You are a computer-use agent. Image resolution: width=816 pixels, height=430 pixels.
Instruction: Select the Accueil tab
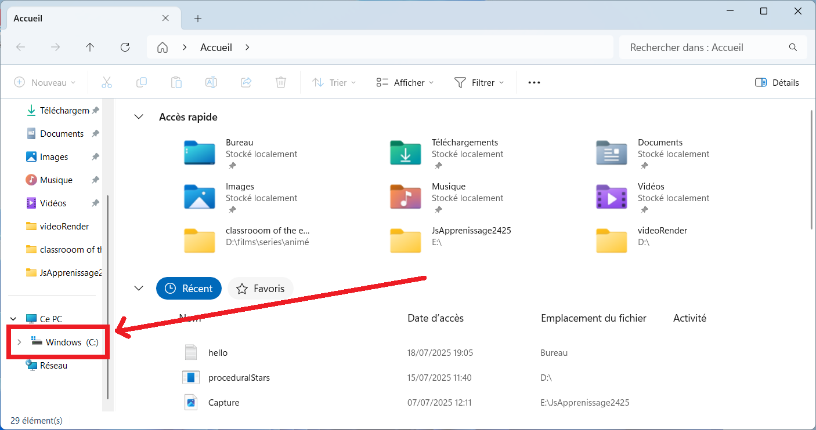[x=81, y=19]
